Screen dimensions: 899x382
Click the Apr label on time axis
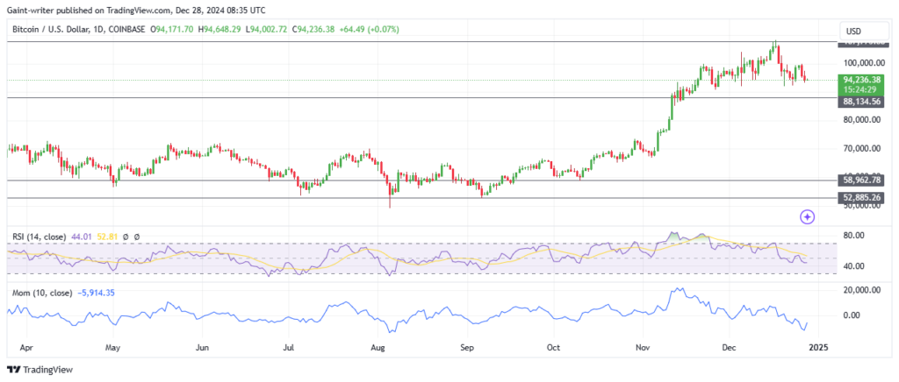pos(25,347)
